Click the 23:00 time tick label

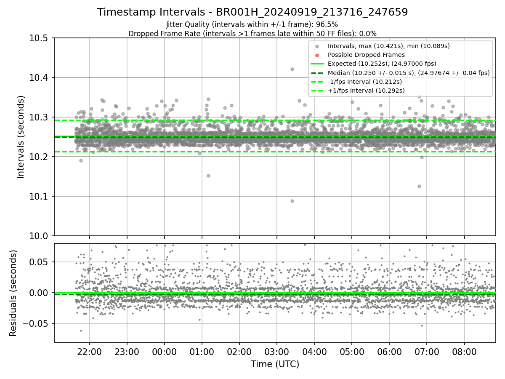(127, 352)
